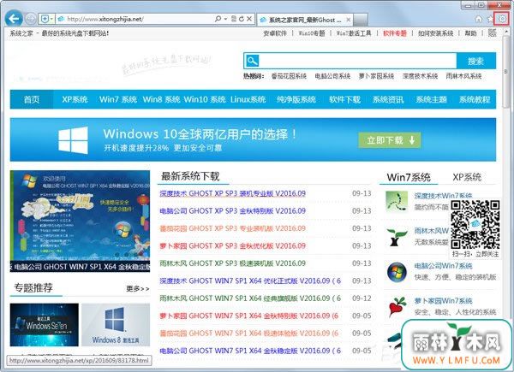Image resolution: width=514 pixels, height=372 pixels.
Task: Click the 电脑公司Win7系统 Windows orb icon
Action: [x=397, y=272]
